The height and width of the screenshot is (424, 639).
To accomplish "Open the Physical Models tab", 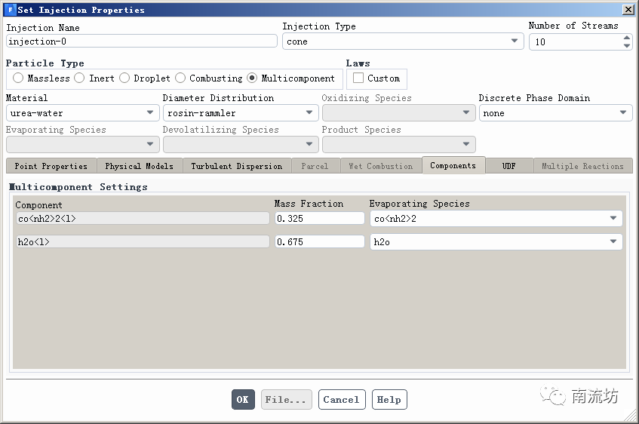I will 139,166.
